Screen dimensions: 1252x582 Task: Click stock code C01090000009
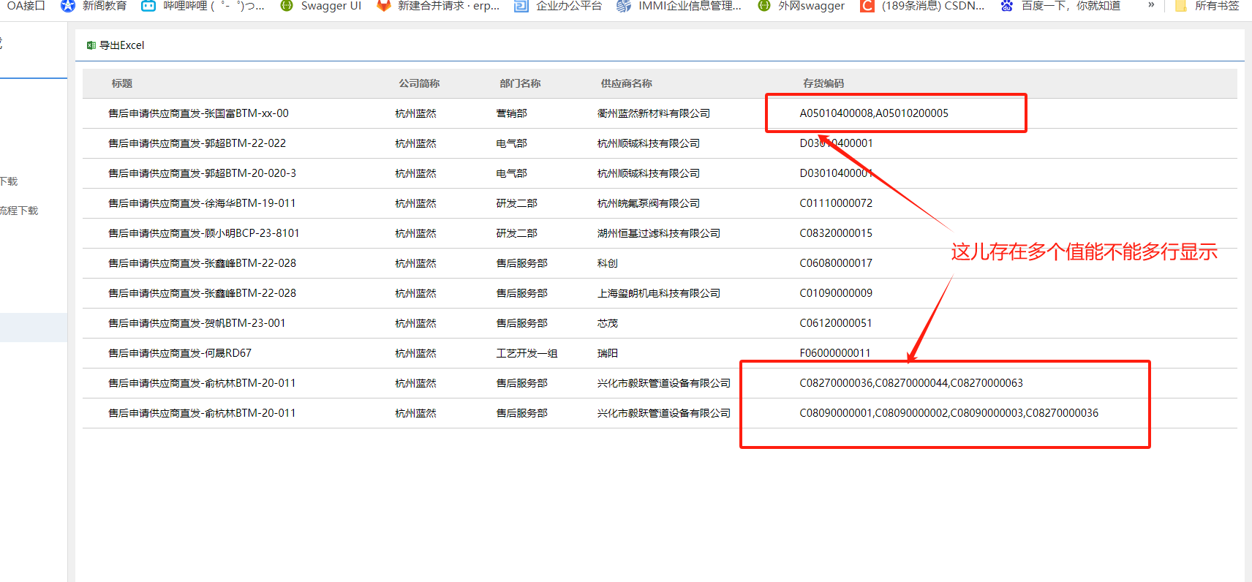tap(836, 293)
